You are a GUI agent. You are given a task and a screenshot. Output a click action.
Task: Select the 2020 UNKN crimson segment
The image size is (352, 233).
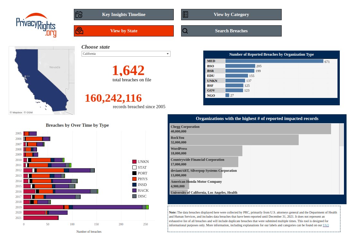click(x=34, y=213)
